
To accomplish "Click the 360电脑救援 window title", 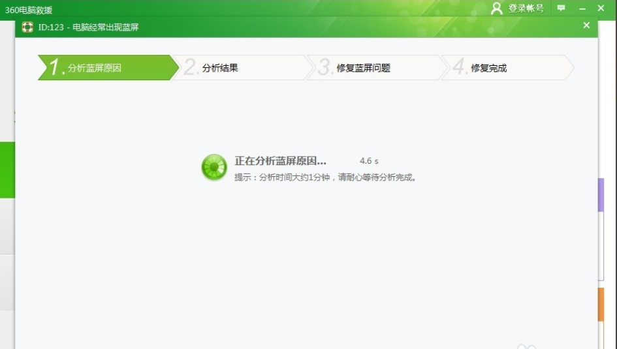I will click(28, 10).
